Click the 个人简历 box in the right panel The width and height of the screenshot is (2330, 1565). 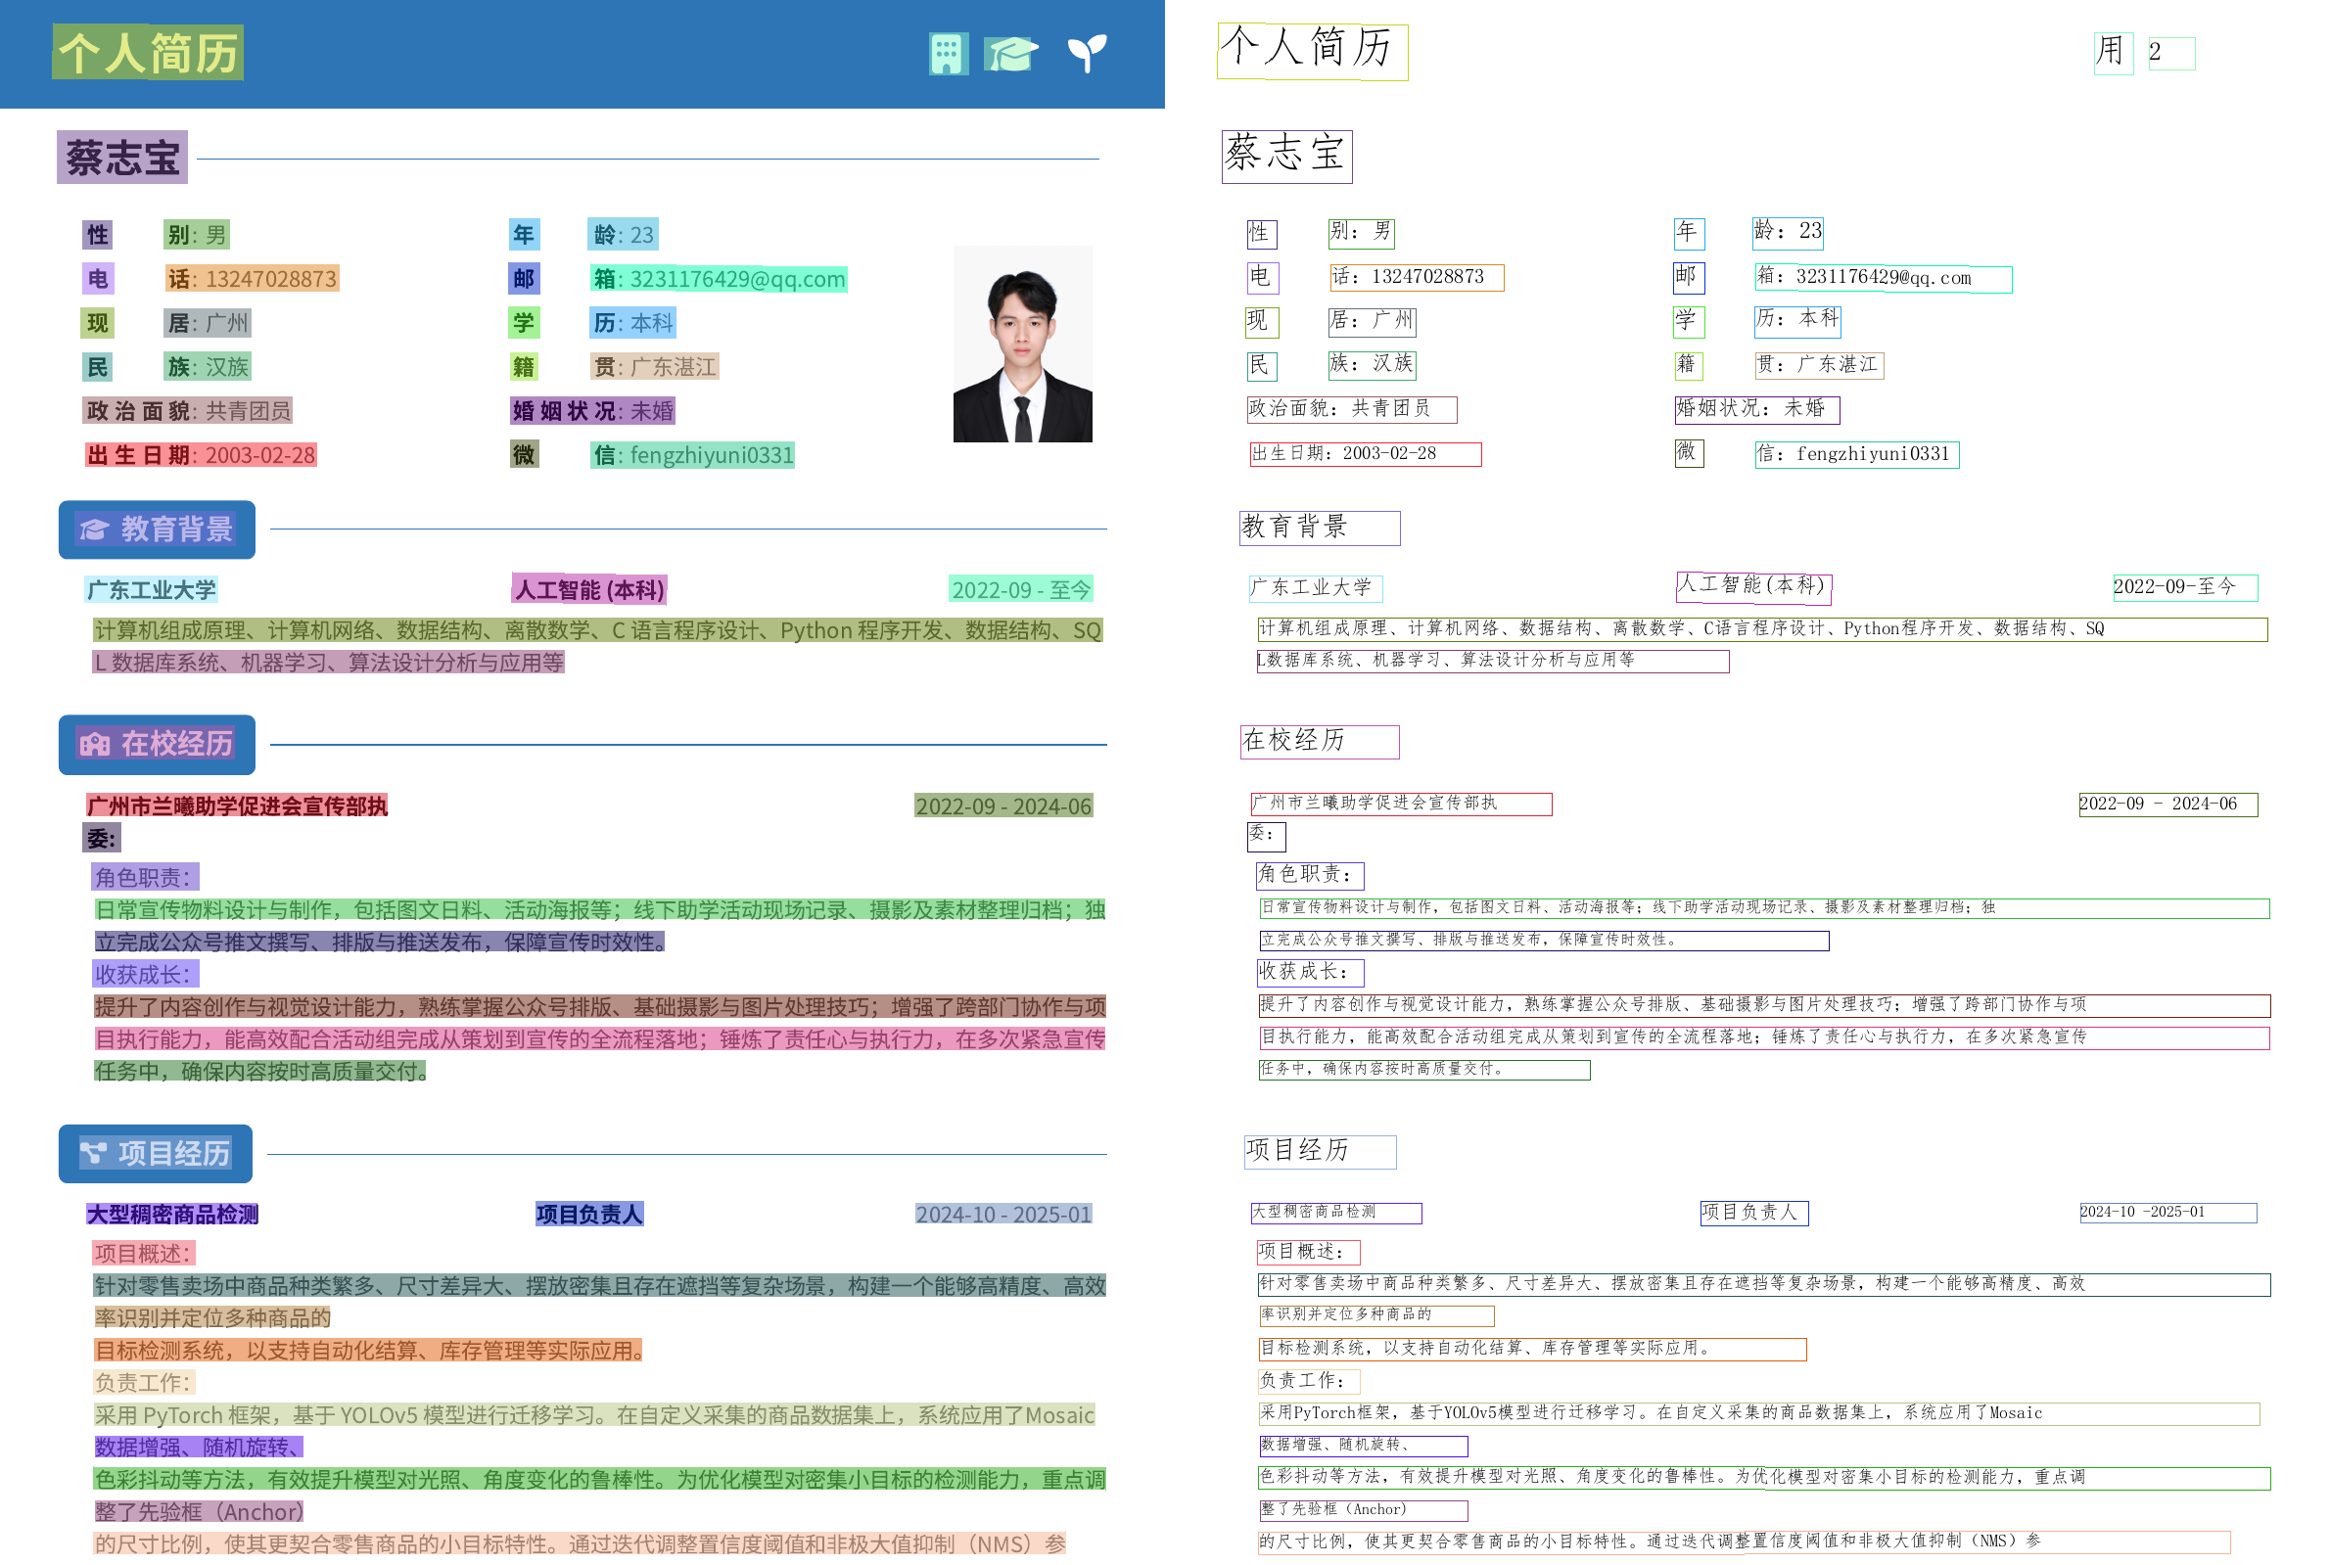click(1312, 51)
